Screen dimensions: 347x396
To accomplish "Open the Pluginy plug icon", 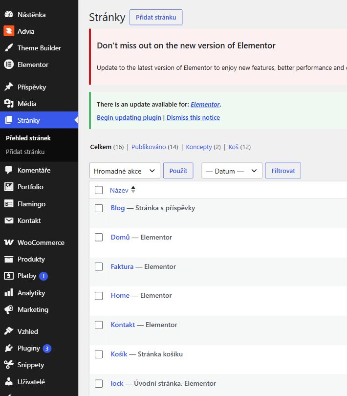I will (x=9, y=348).
